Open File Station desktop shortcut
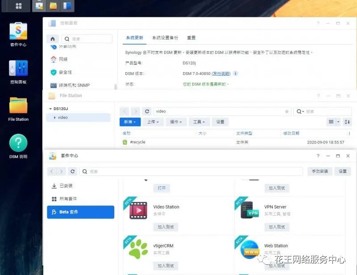 pos(18,109)
